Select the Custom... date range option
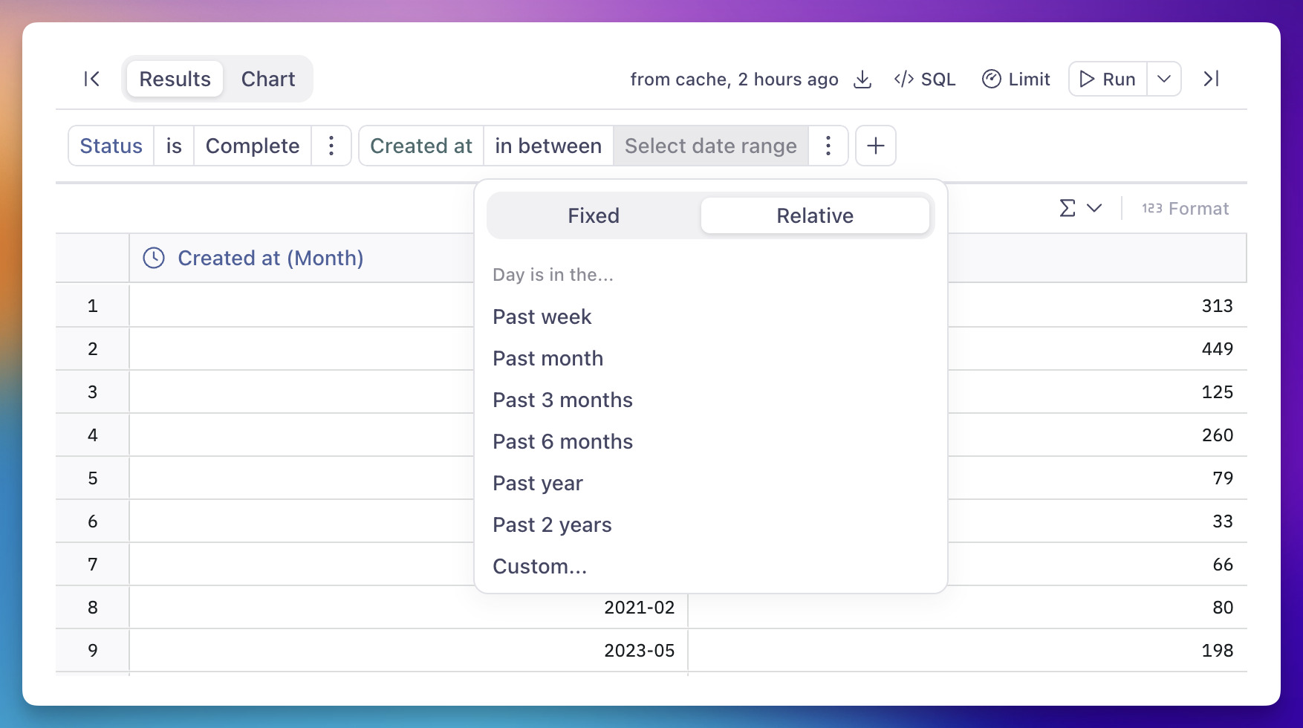 point(539,566)
